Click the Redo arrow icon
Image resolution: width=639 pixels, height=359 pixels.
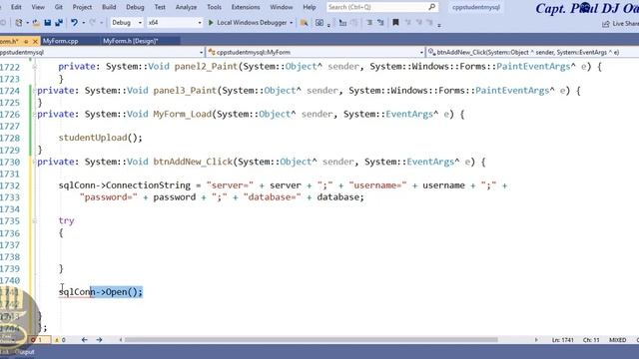pos(93,23)
